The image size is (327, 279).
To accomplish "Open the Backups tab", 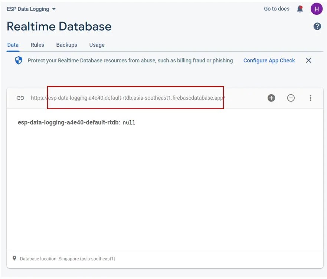I will click(x=66, y=45).
